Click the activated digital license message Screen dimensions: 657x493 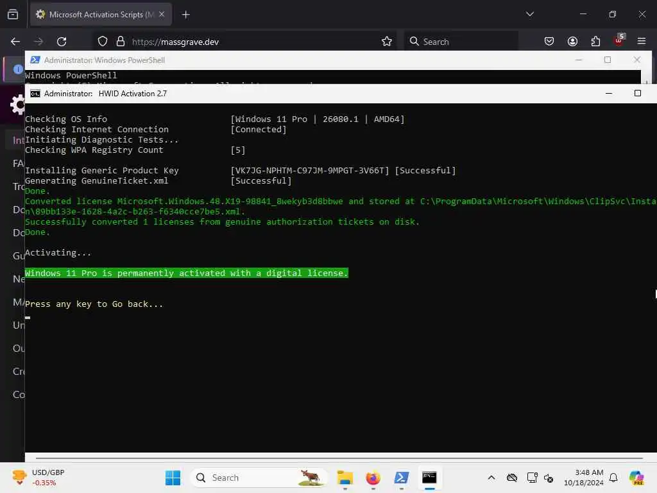click(187, 273)
